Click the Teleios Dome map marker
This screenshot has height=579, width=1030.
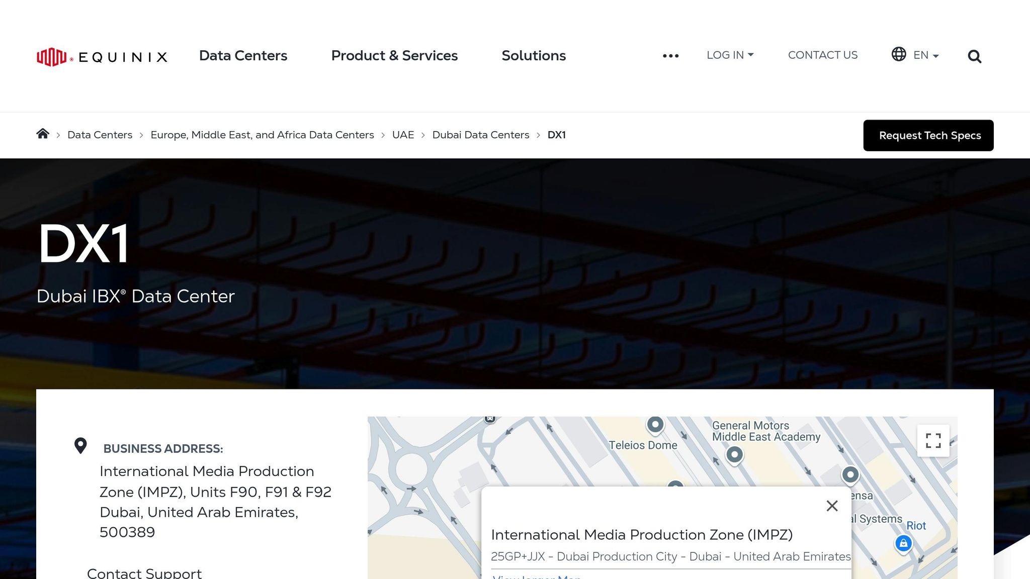655,425
